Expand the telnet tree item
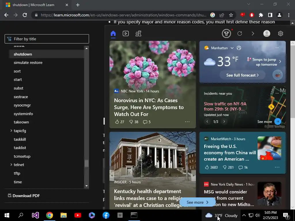This screenshot has height=221, width=295. tap(11, 165)
